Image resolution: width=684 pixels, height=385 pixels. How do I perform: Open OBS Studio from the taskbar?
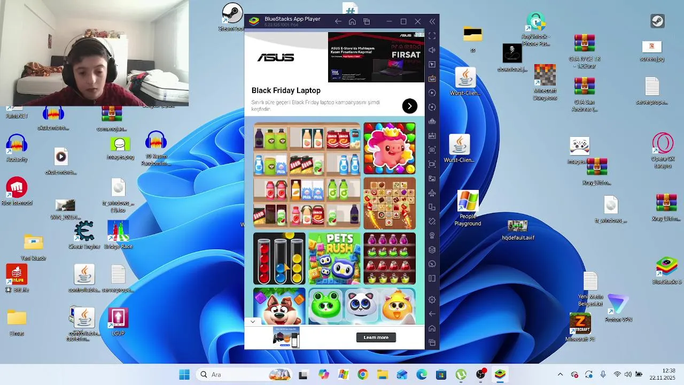pyautogui.click(x=481, y=374)
